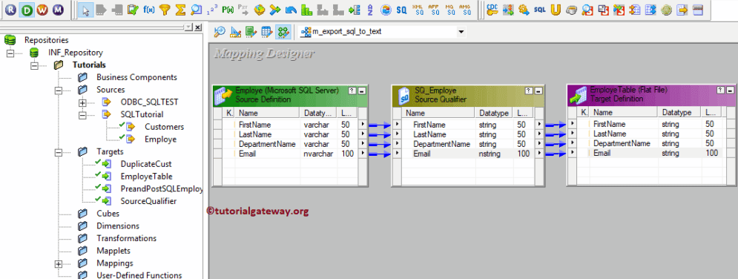Open Mapplet Designer tool icon
This screenshot has height=279, width=738.
(267, 32)
